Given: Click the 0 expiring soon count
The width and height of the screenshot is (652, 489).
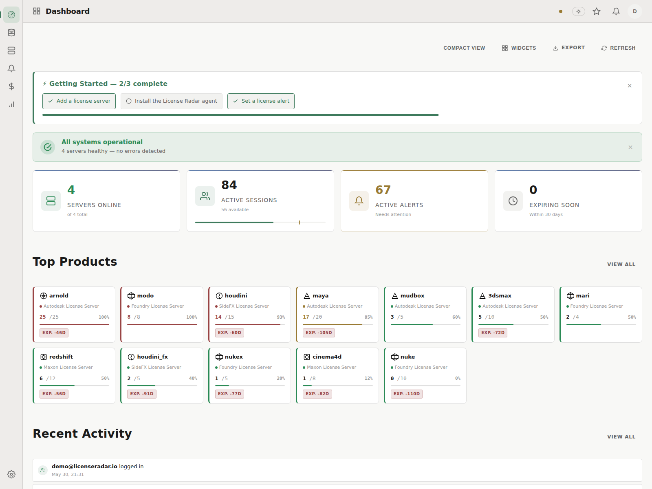Looking at the screenshot, I should click(x=533, y=190).
